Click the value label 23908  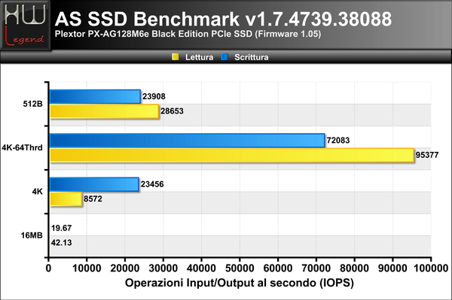coord(154,96)
